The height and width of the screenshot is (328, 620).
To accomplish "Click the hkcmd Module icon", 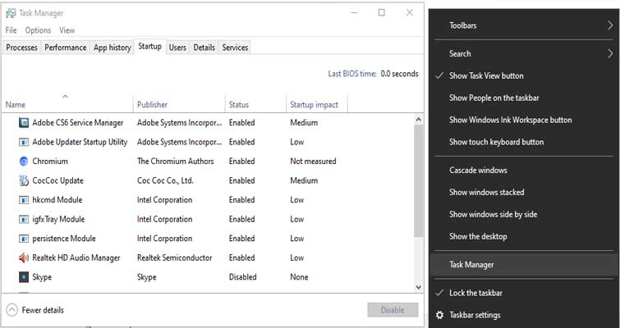I will click(x=24, y=200).
